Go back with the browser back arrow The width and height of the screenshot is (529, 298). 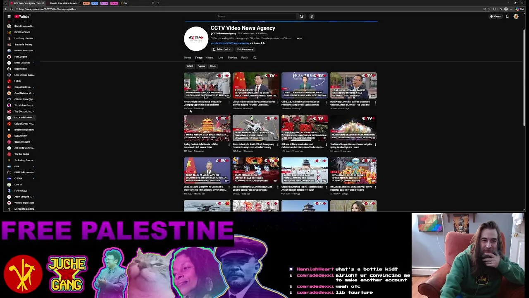pyautogui.click(x=6, y=9)
